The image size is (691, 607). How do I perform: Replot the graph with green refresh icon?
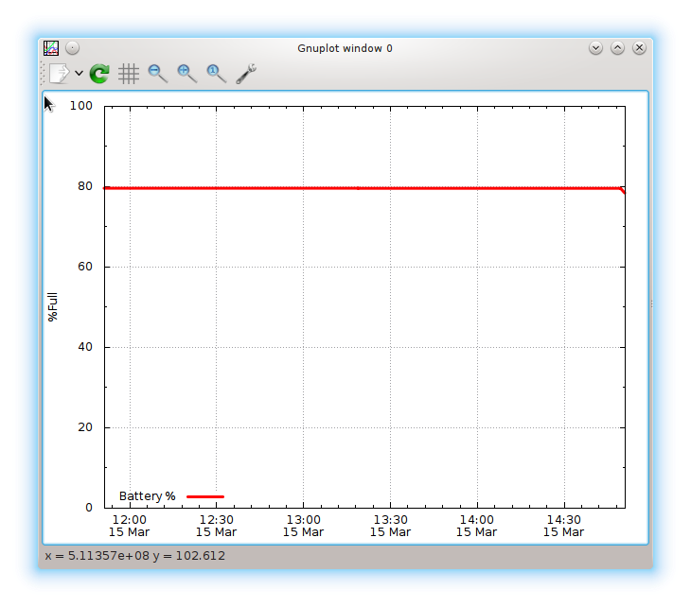pyautogui.click(x=99, y=74)
